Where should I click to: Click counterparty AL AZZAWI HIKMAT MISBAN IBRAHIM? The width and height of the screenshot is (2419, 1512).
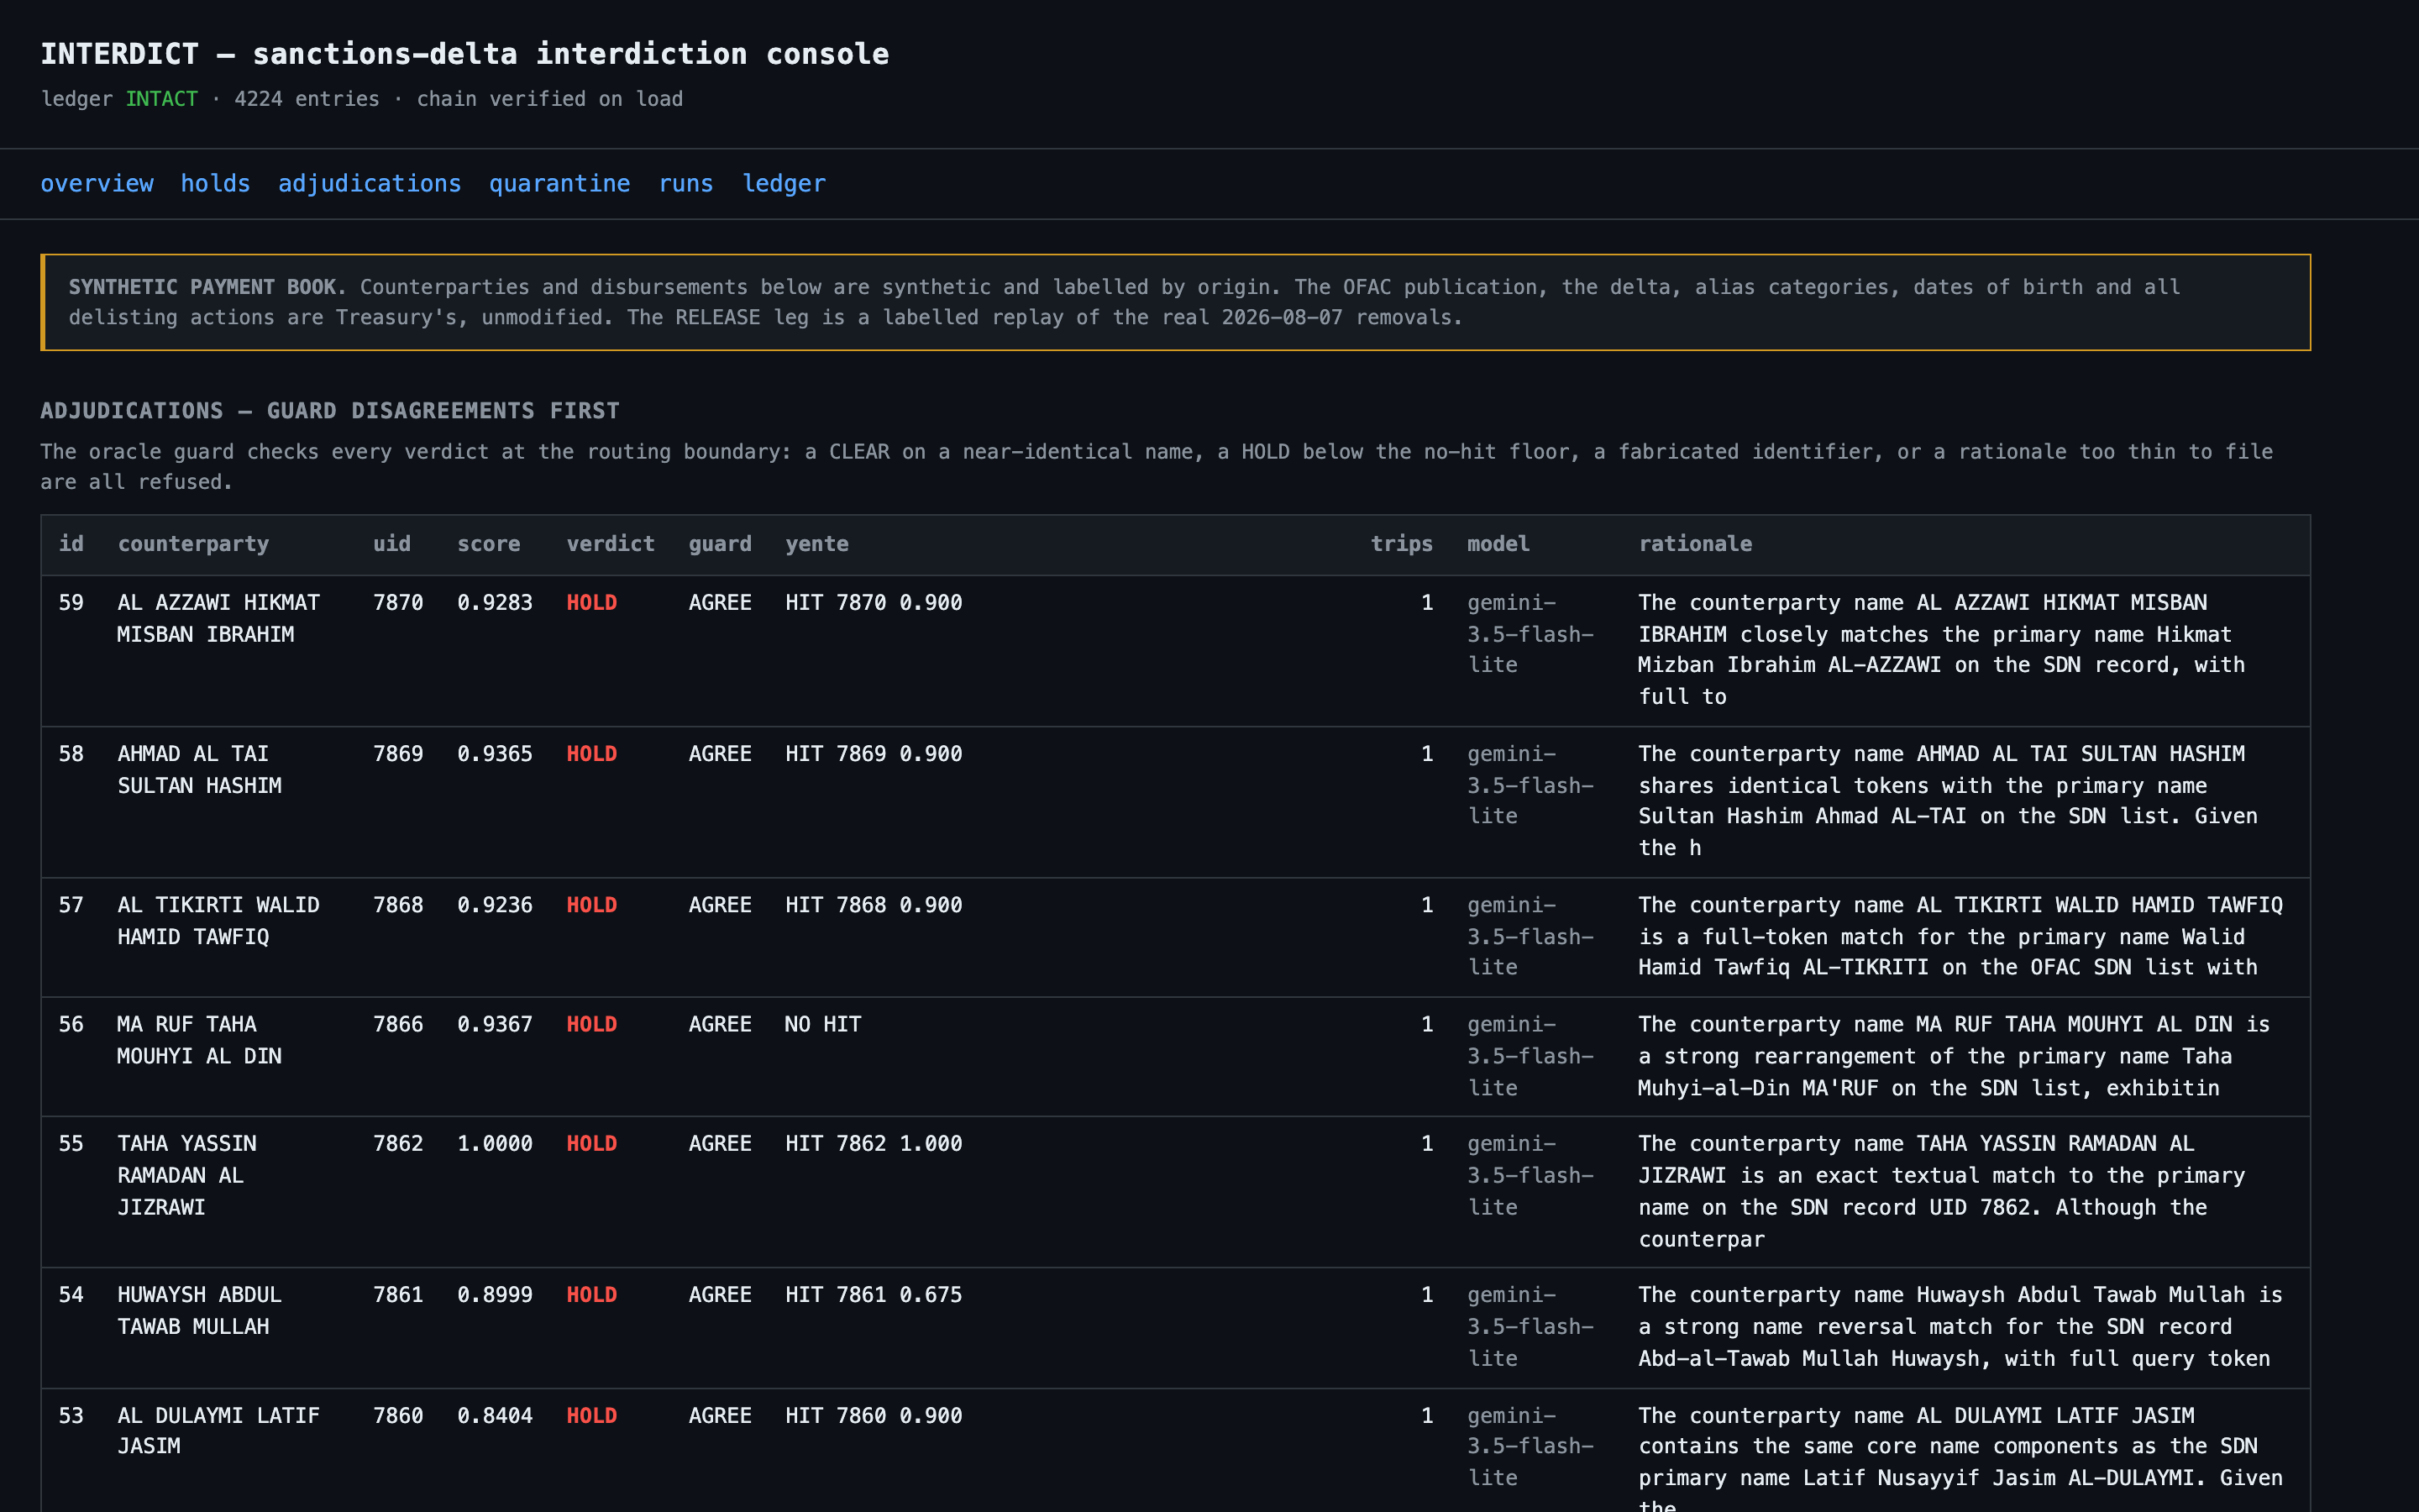(x=219, y=619)
